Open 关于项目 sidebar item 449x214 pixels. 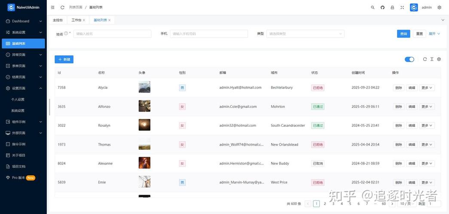[23, 155]
